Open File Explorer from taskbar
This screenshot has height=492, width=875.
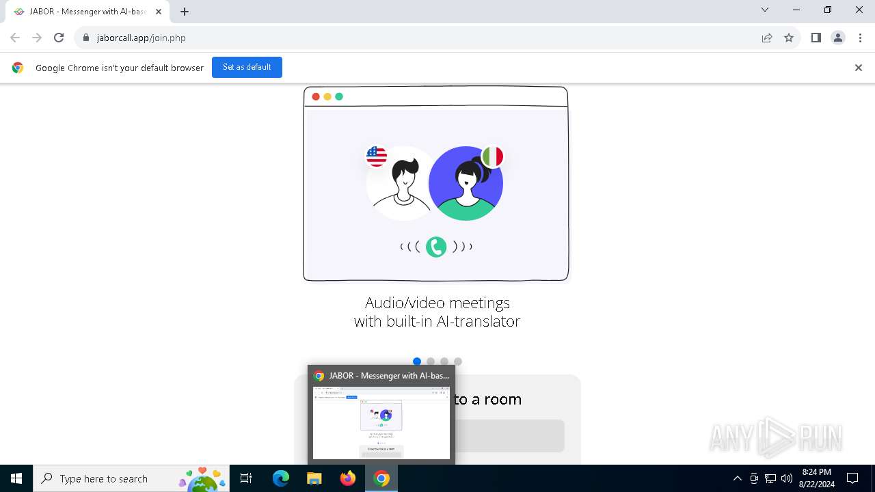[314, 478]
